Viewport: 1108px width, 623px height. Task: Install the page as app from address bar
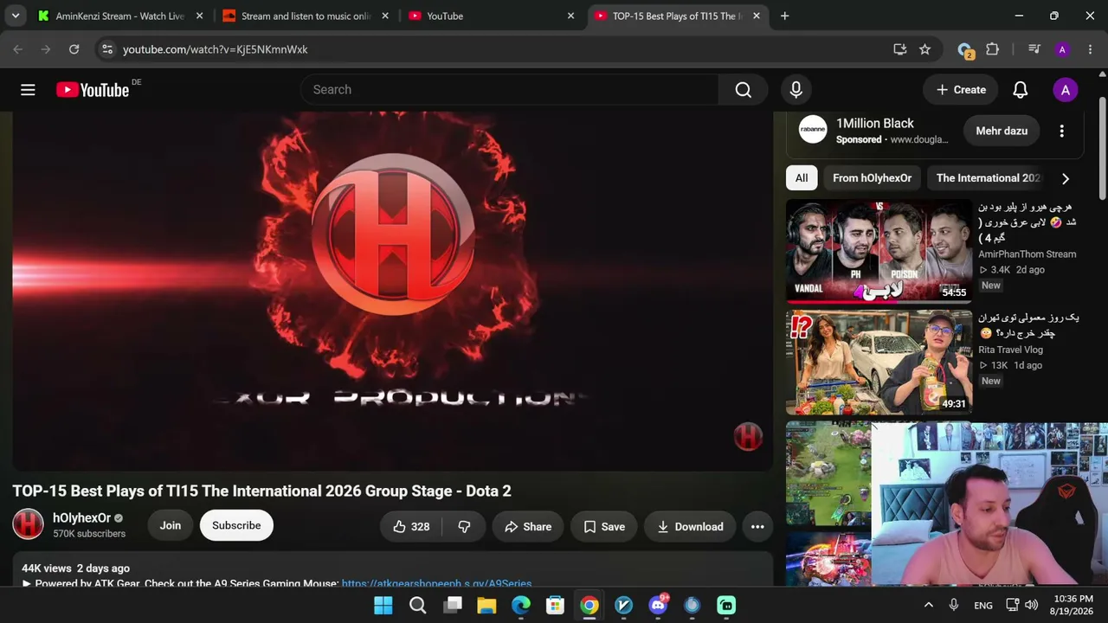pos(900,49)
